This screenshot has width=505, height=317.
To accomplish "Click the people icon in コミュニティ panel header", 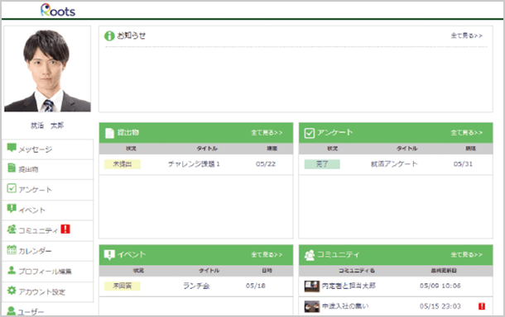I will (310, 255).
